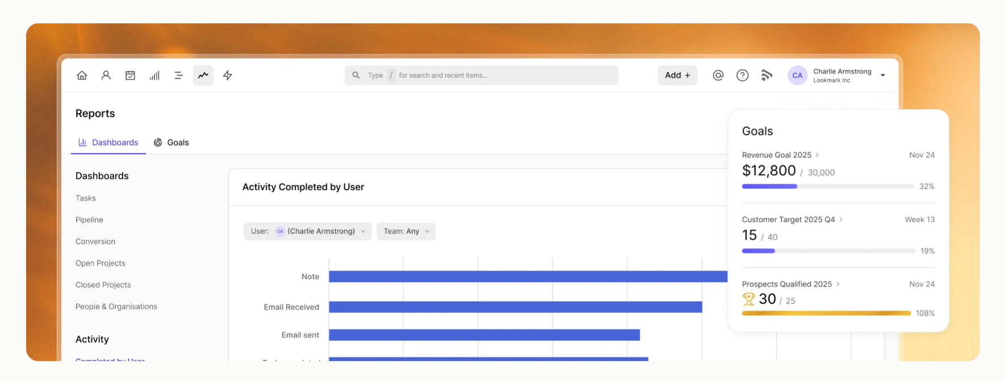Open the help question-mark icon
The image size is (1005, 381).
click(x=742, y=75)
